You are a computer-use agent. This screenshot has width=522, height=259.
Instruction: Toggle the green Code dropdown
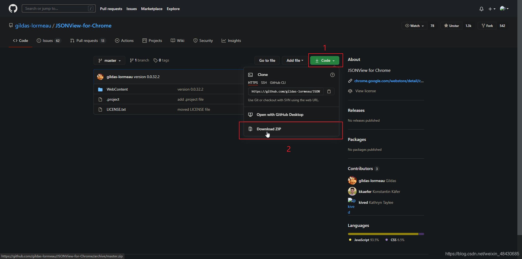(x=325, y=60)
